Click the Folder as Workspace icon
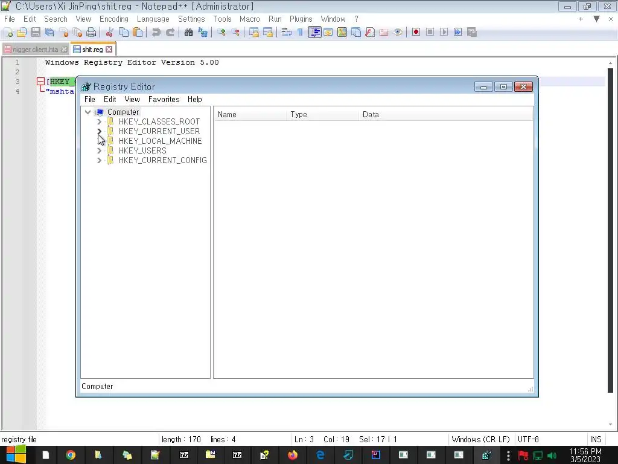This screenshot has height=464, width=618. (384, 33)
